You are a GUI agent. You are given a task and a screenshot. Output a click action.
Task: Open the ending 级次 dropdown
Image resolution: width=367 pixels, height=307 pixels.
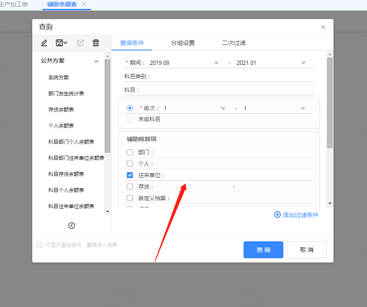click(x=303, y=108)
